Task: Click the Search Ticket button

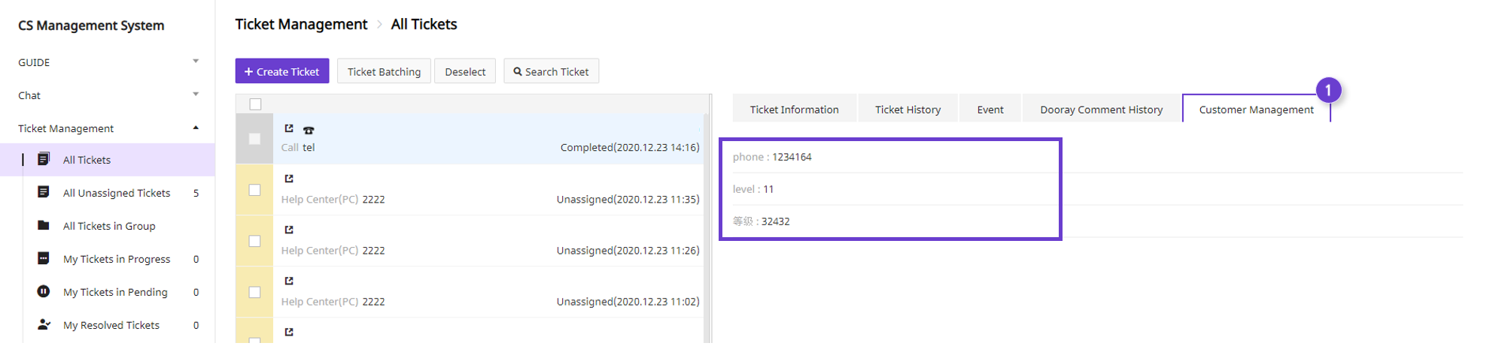Action: point(552,71)
